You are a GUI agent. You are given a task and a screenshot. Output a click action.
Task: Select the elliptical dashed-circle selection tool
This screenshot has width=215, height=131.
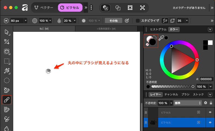point(7,80)
